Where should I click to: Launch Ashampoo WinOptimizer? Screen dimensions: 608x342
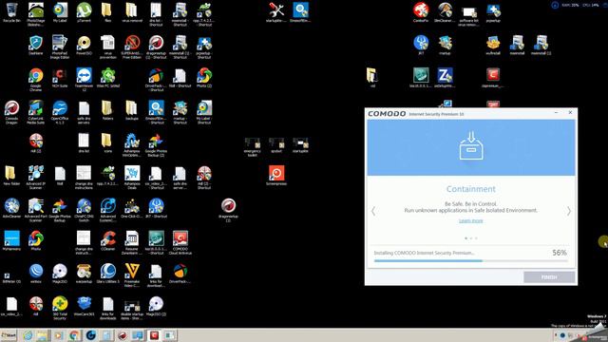pyautogui.click(x=132, y=144)
